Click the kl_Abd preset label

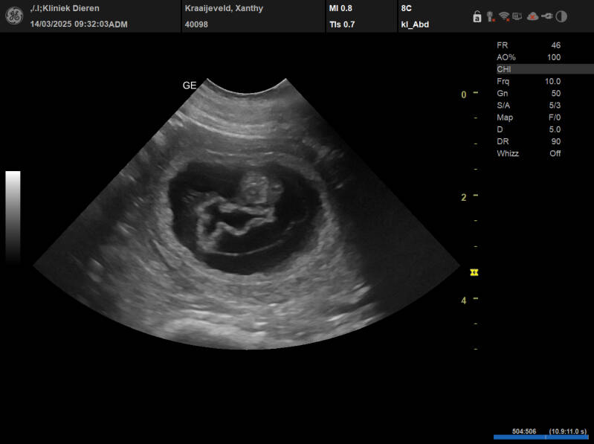click(x=415, y=25)
